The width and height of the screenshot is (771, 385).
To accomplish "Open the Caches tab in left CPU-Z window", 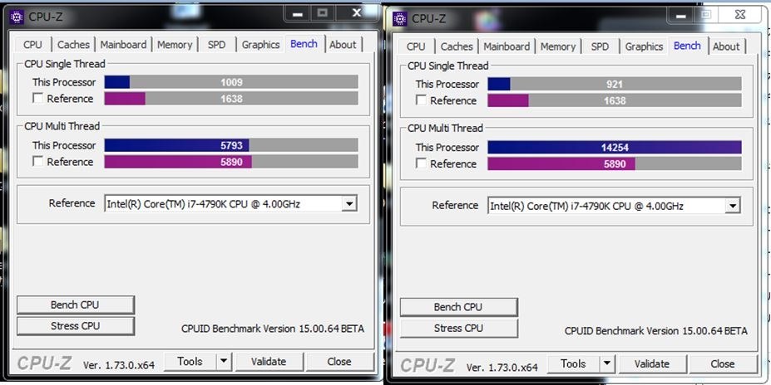I will coord(73,45).
